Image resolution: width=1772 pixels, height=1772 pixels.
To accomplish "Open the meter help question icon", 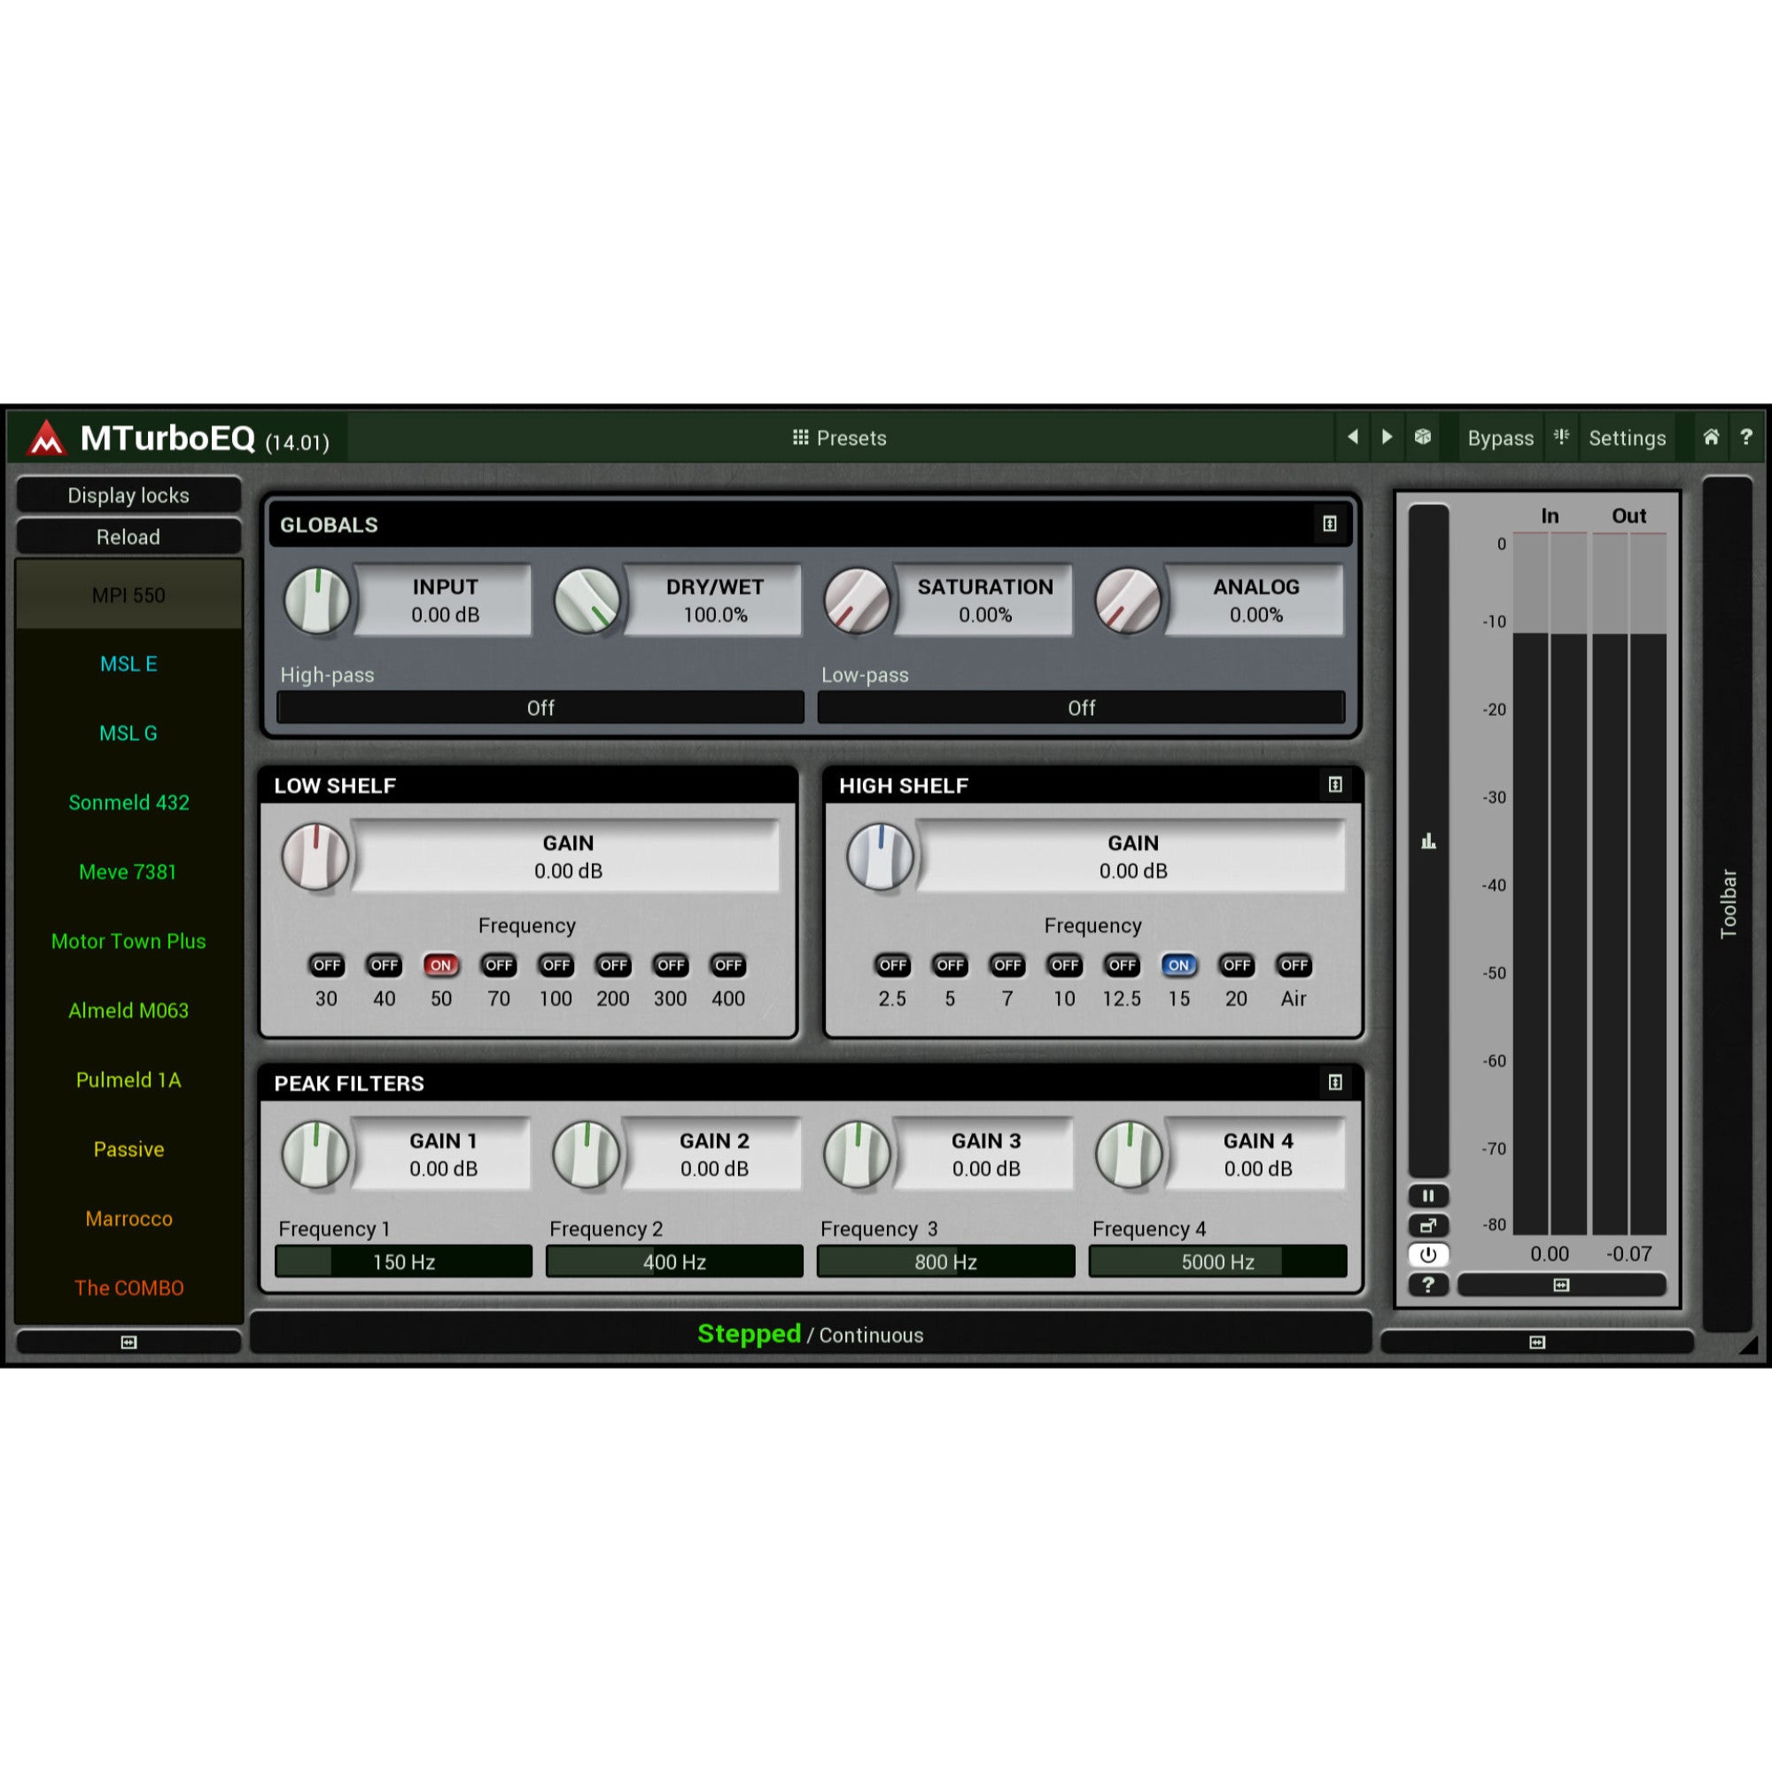I will (1428, 1285).
